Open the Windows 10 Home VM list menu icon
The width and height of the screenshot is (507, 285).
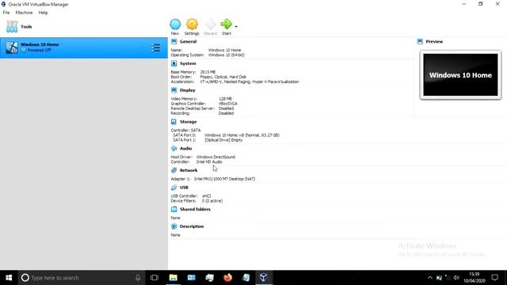[155, 47]
